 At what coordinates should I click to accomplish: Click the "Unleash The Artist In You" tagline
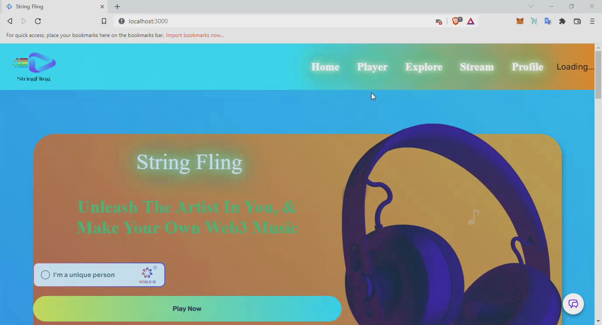187,217
